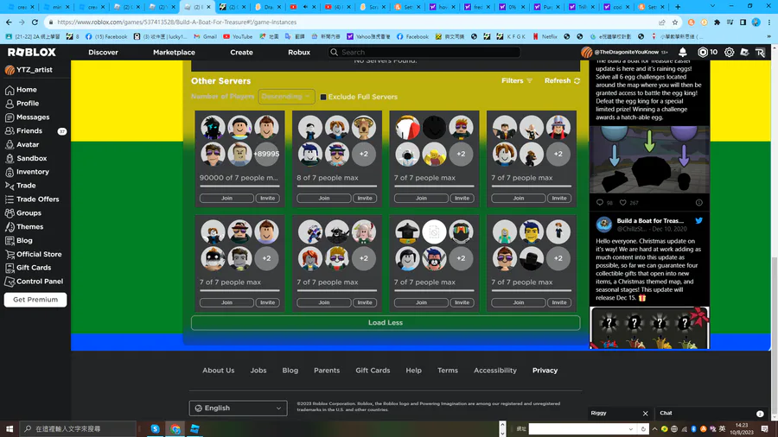Click the Roblox logo

tap(32, 52)
